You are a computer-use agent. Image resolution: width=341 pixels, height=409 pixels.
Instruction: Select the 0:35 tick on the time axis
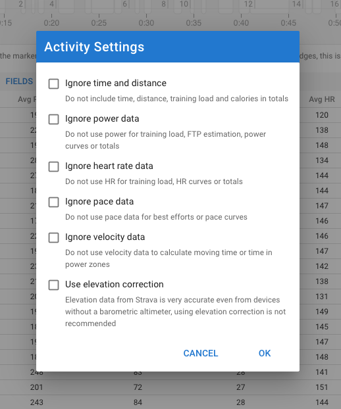(x=194, y=23)
